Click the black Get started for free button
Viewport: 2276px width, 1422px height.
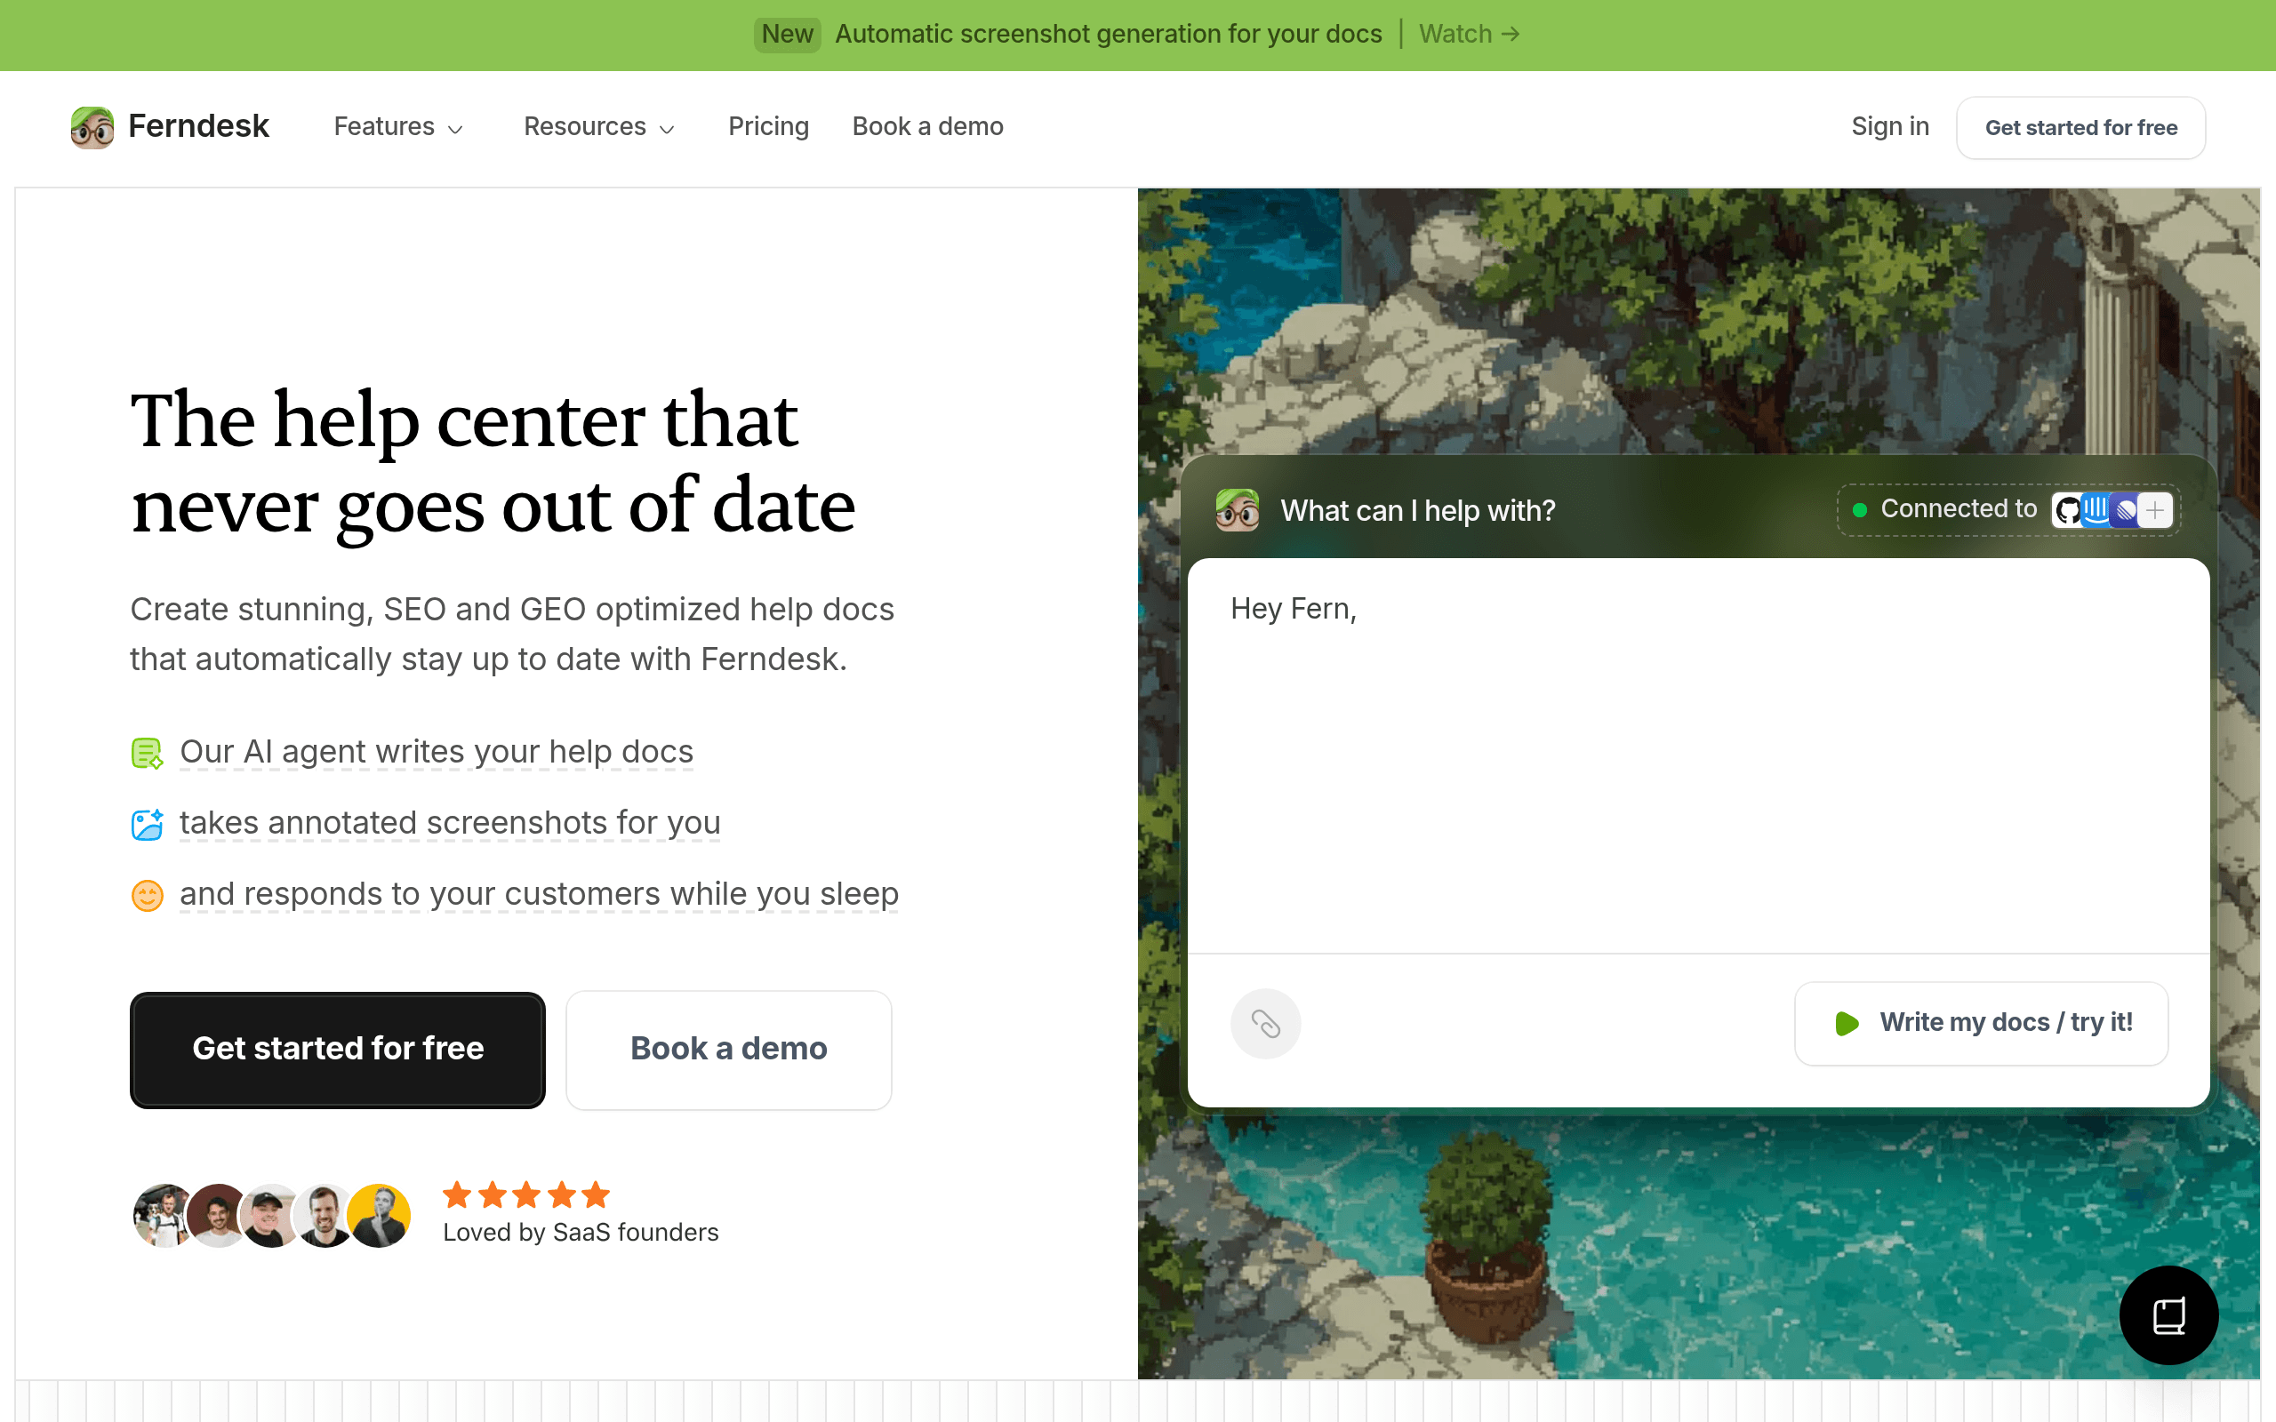click(338, 1050)
